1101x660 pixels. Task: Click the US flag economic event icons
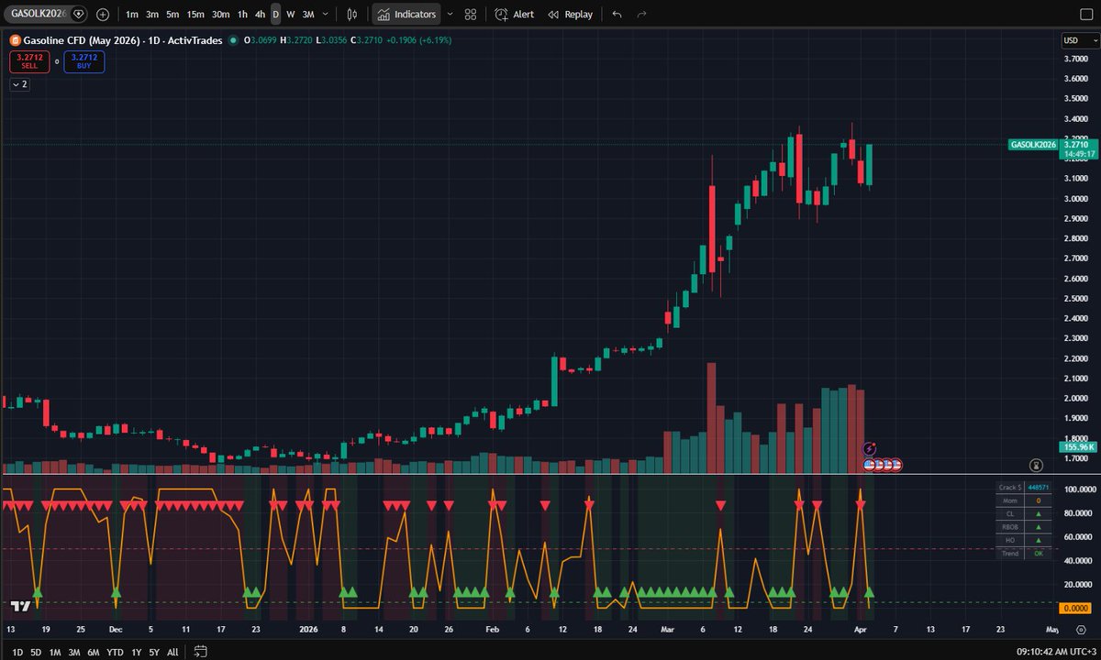click(x=884, y=465)
